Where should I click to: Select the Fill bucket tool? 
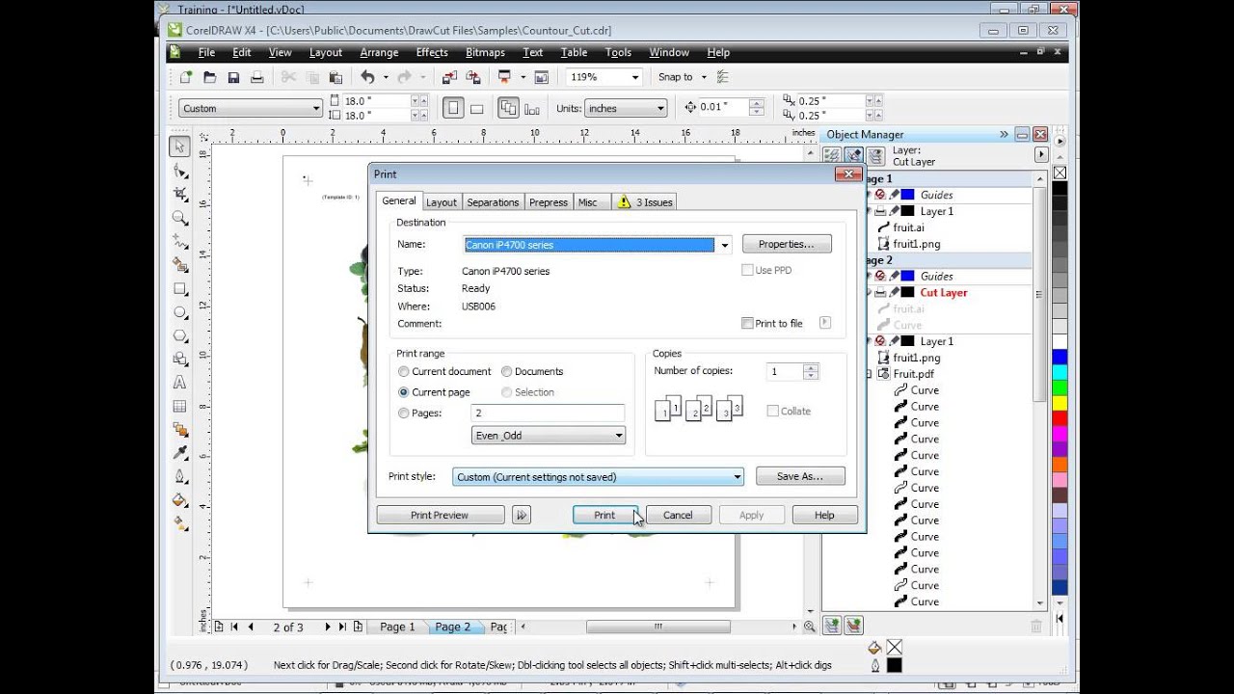pyautogui.click(x=179, y=500)
